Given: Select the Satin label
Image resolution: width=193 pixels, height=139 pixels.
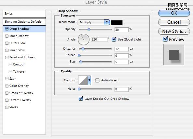Looking at the screenshot, I should (x=13, y=78).
